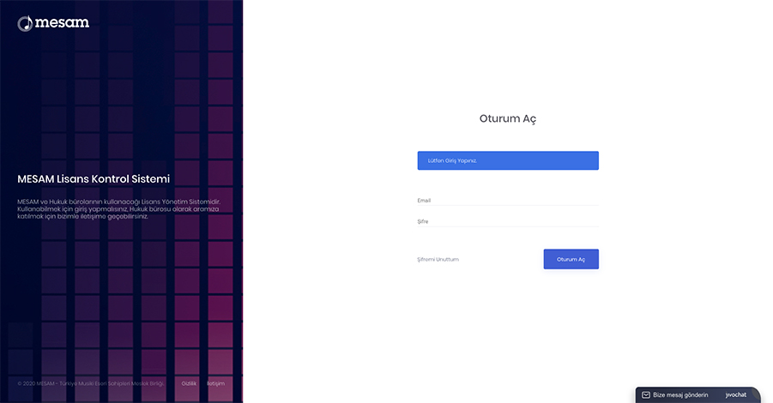Click the 2020 MESAM copyright text
773x403 pixels.
click(91, 383)
